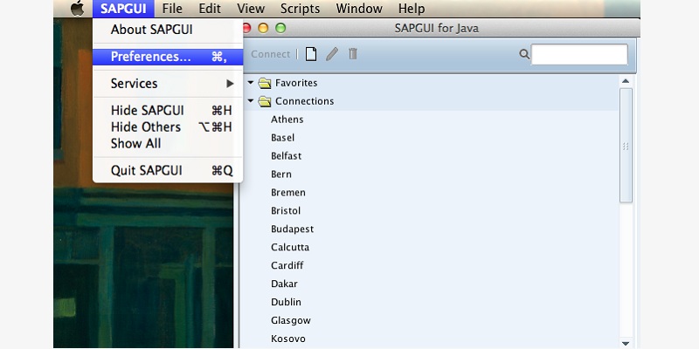
Task: Click the magnifier search icon
Action: click(x=524, y=54)
